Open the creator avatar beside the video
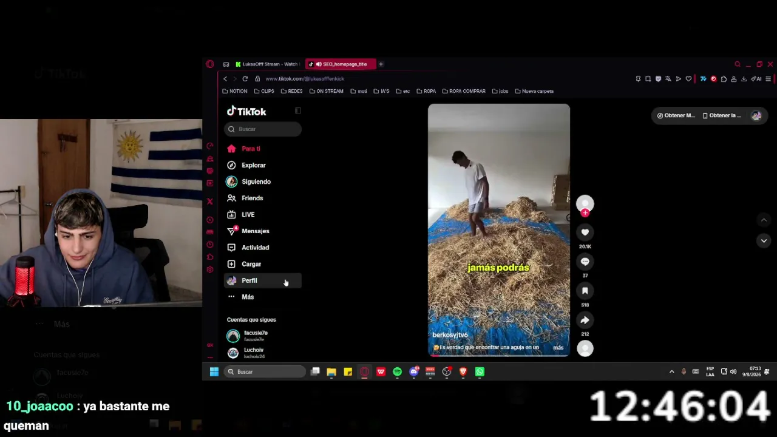This screenshot has width=777, height=437. click(x=585, y=203)
